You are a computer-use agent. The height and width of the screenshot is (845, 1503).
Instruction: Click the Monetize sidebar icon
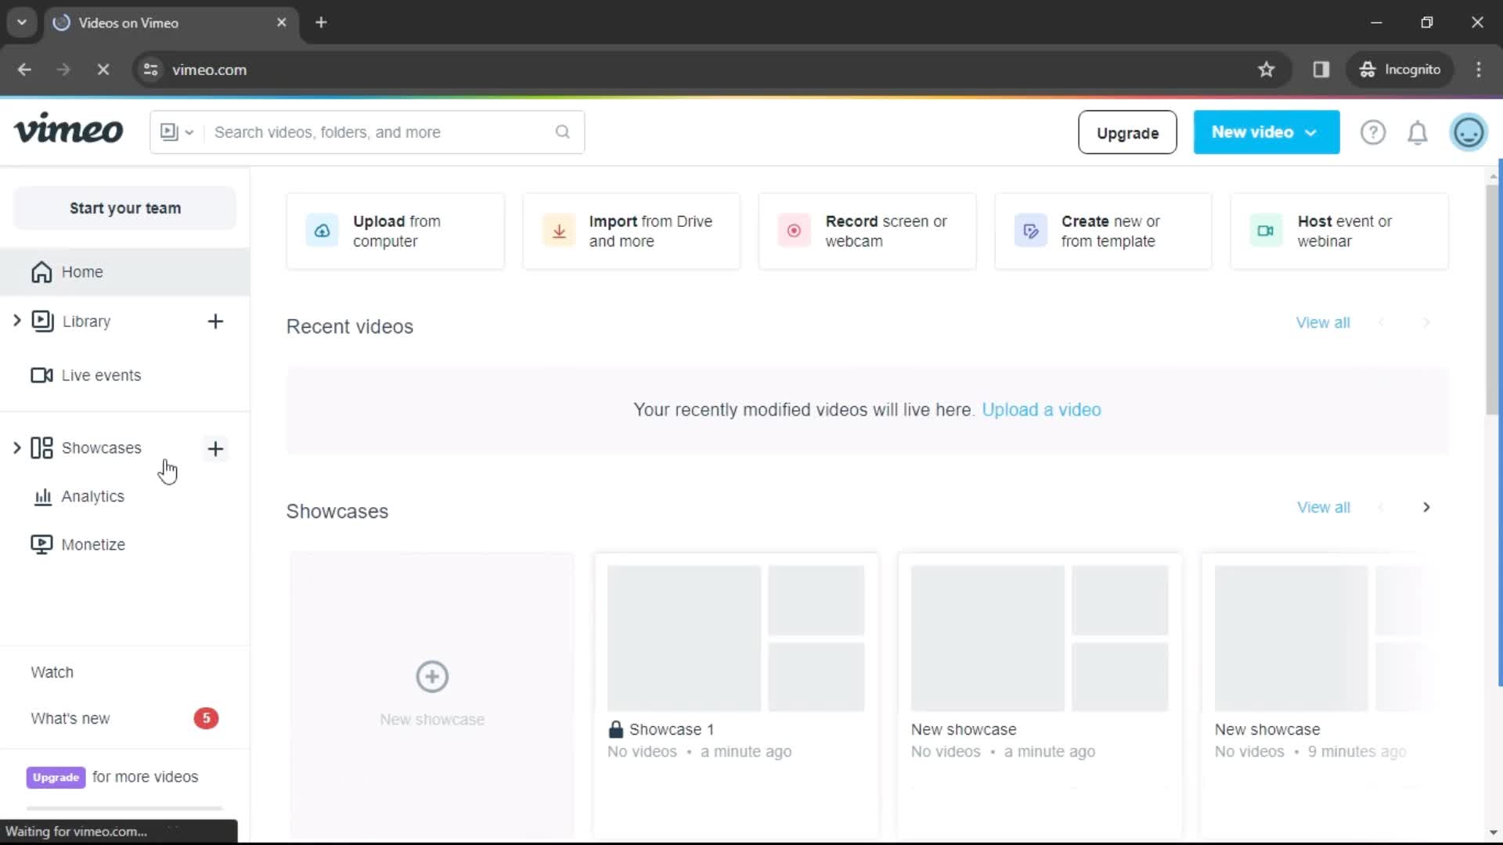tap(41, 545)
